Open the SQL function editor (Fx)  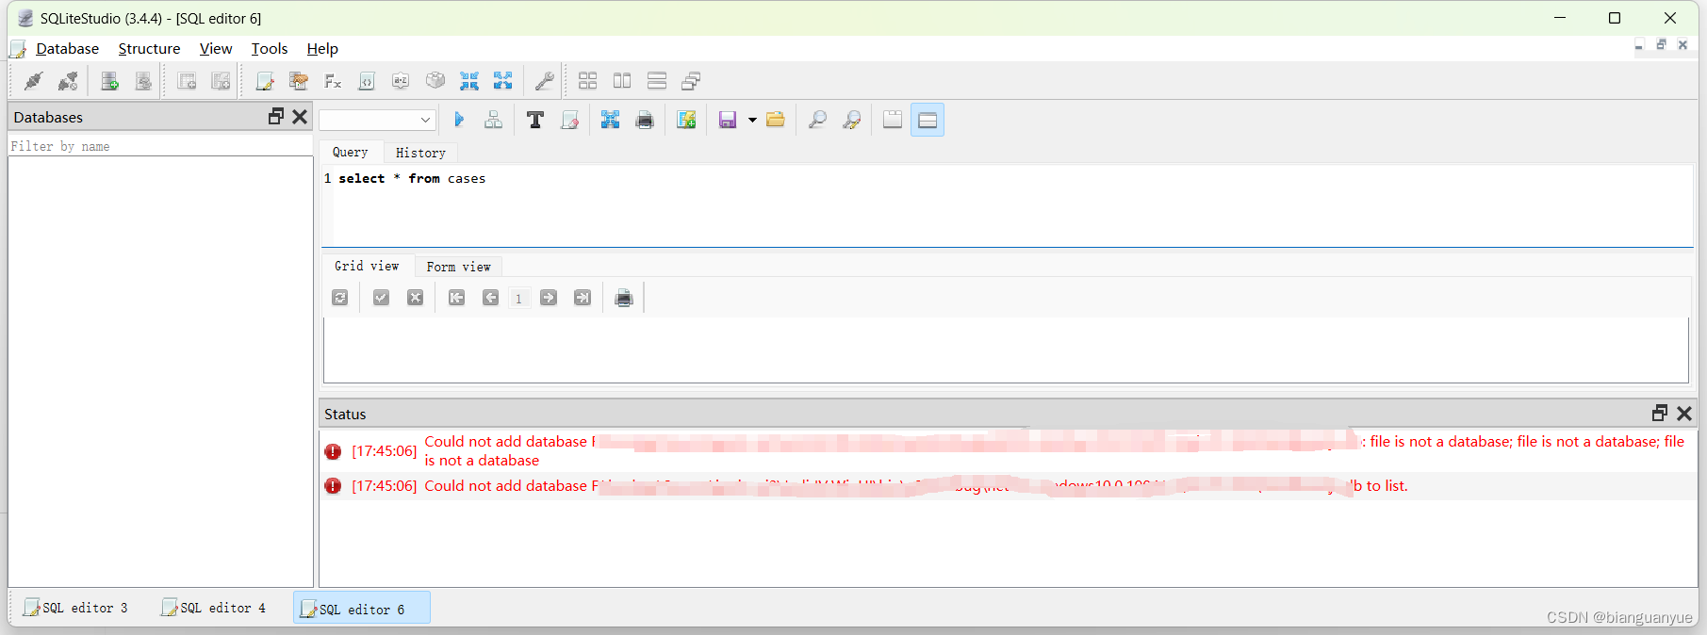point(333,81)
